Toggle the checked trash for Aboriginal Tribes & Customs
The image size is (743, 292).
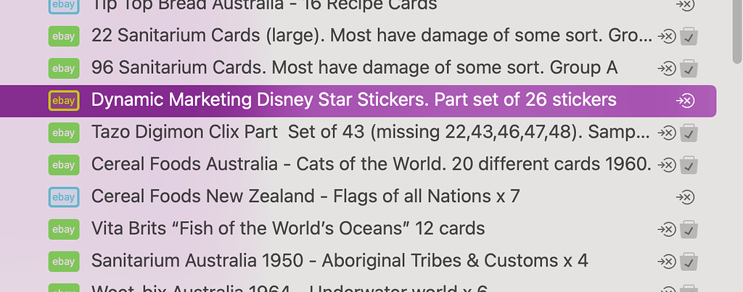tap(689, 262)
